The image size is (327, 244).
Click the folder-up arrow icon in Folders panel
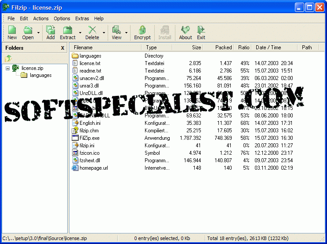pos(8,58)
